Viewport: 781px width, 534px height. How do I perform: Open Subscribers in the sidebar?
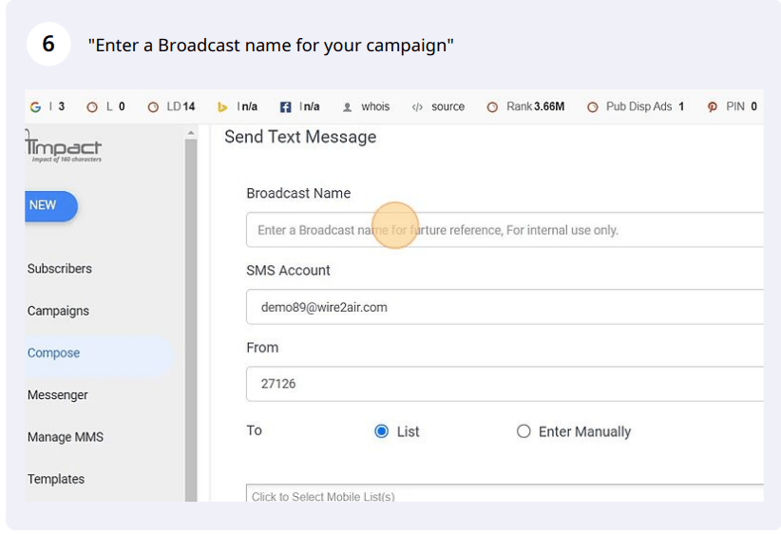(60, 269)
